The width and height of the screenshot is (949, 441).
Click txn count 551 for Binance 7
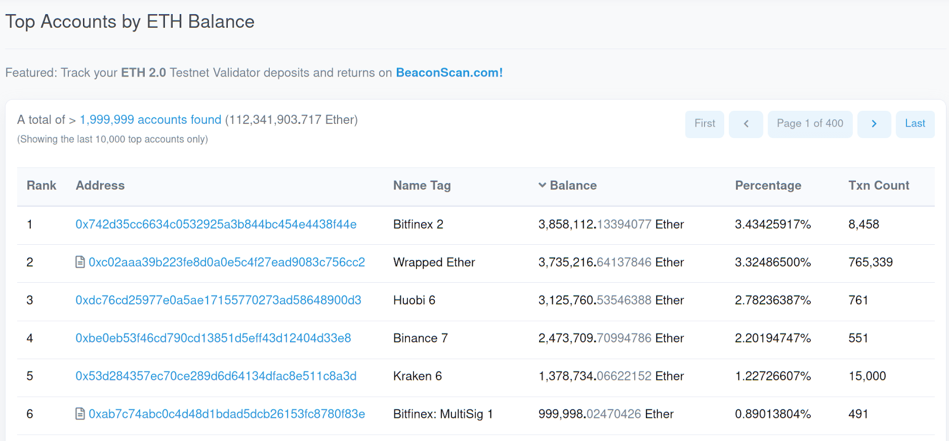click(x=858, y=338)
